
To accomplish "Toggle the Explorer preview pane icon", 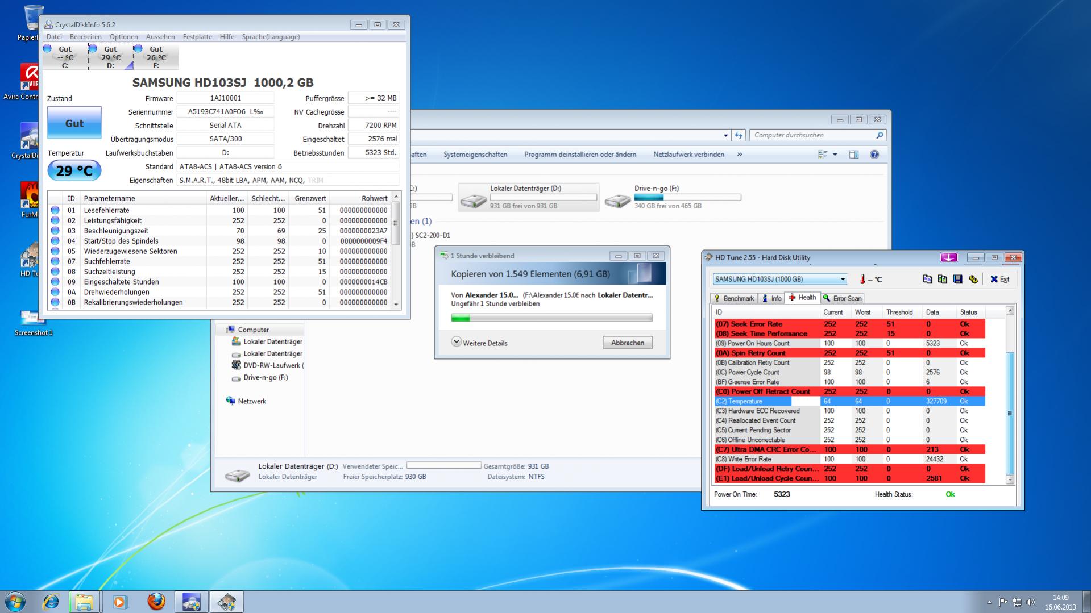I will [x=854, y=155].
